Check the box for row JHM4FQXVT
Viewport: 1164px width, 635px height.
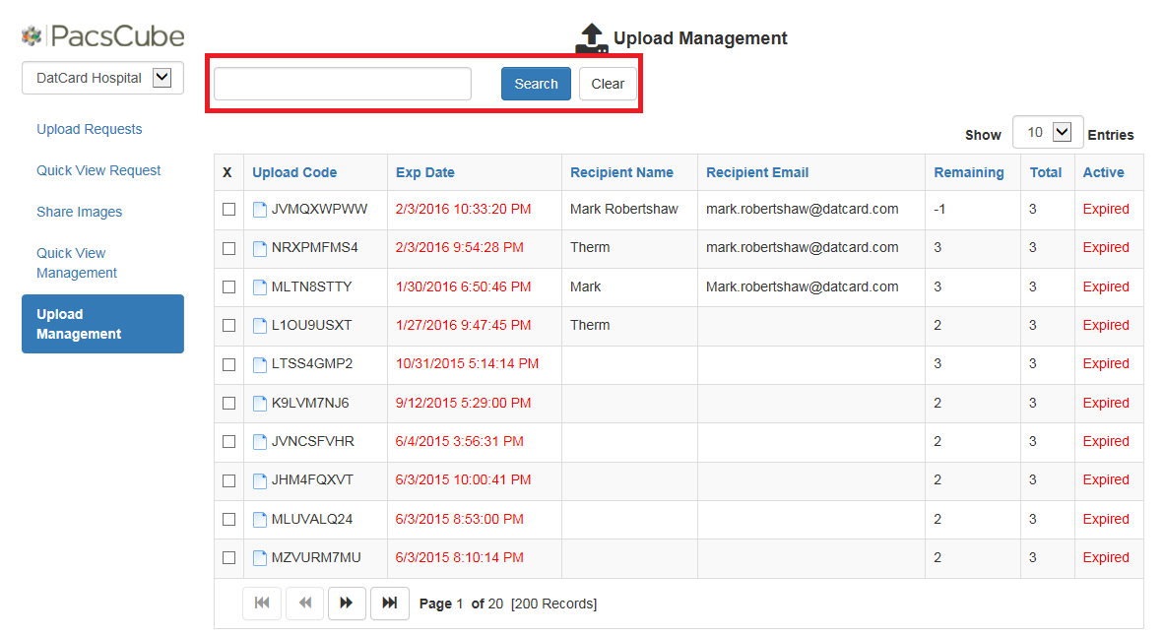click(x=228, y=480)
